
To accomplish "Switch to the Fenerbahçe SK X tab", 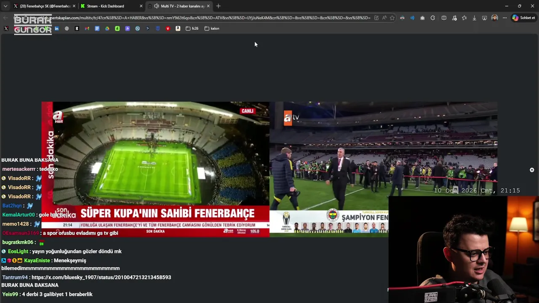I will click(44, 6).
